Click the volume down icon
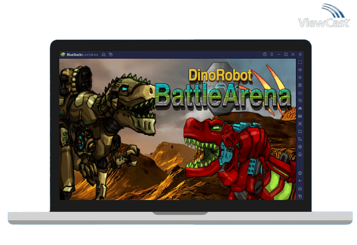This screenshot has height=245, width=357. [x=300, y=78]
